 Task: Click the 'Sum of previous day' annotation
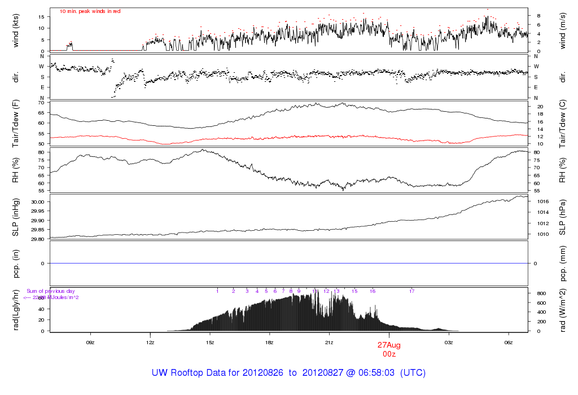point(50,291)
